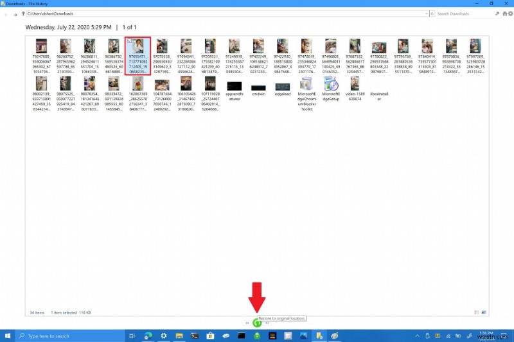514x342 pixels.
Task: Select the 79247600 photo file
Action: [x=41, y=56]
